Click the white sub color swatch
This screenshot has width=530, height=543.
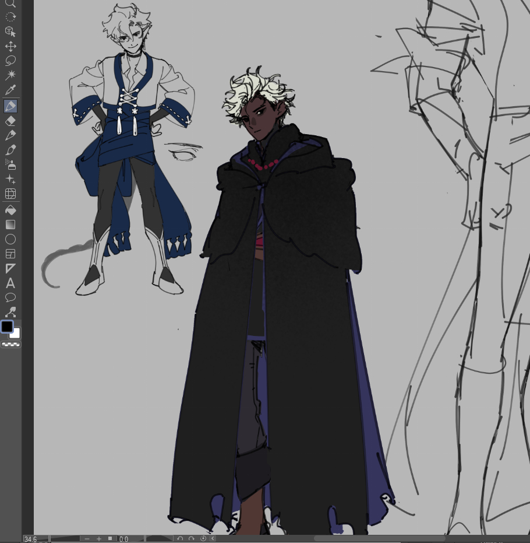pos(16,334)
